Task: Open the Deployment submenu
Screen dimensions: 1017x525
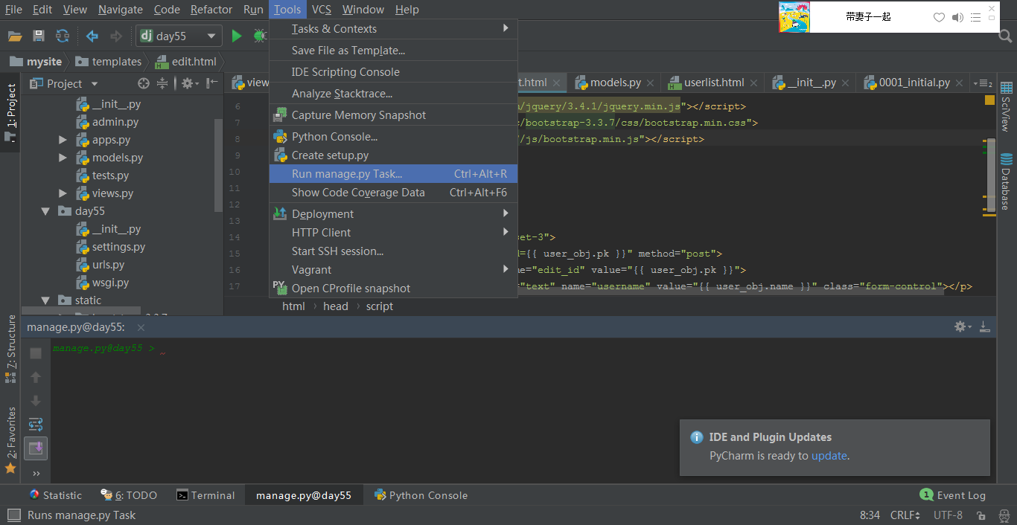Action: tap(393, 214)
